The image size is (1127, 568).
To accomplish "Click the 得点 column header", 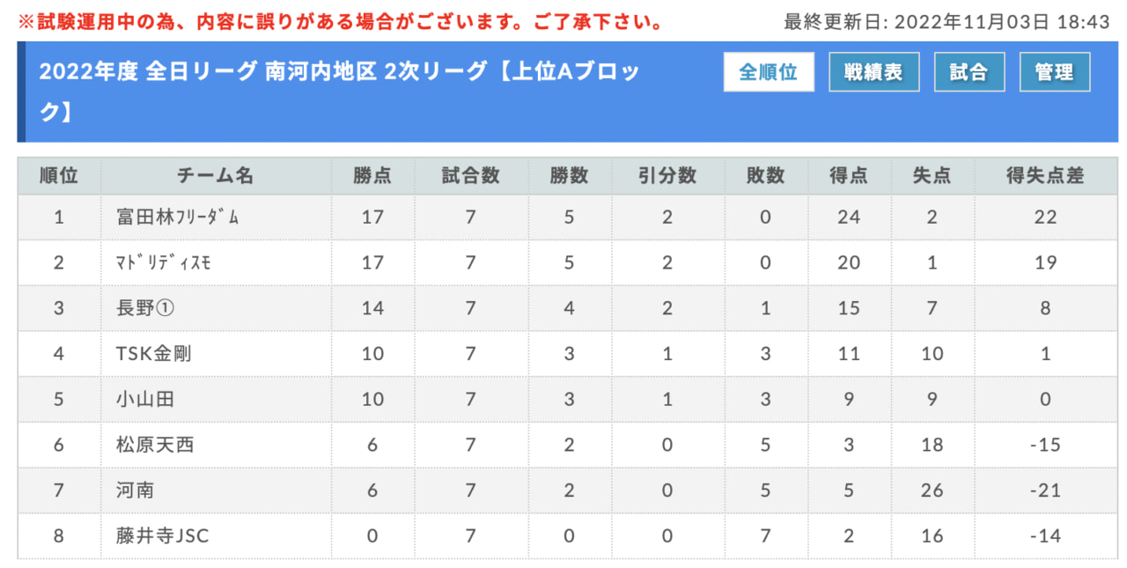I will tap(849, 176).
